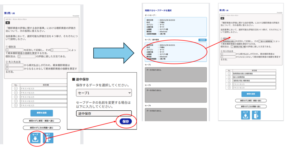This screenshot has height=149, width=286.
Task: Click the セーブ icon below the restored answers
Action: pos(245,115)
